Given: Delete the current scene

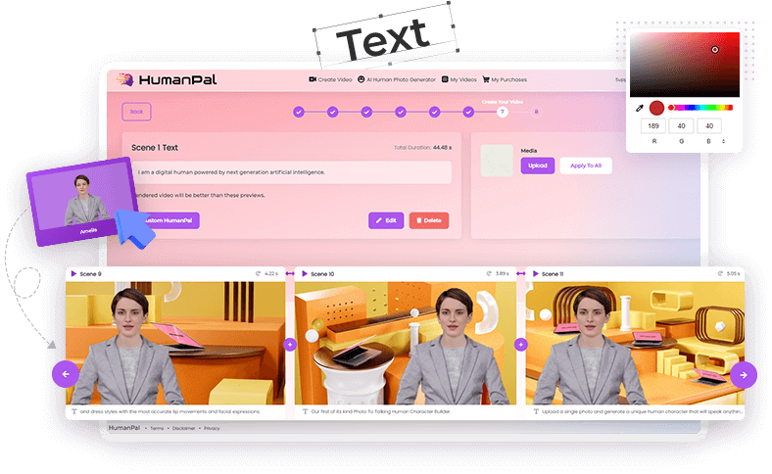Looking at the screenshot, I should [429, 220].
